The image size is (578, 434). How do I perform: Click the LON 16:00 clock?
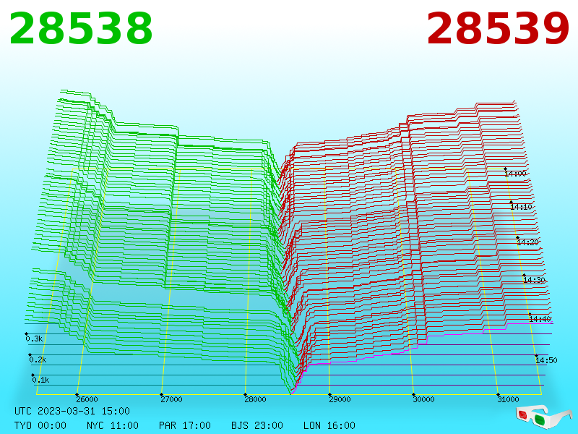(x=329, y=425)
